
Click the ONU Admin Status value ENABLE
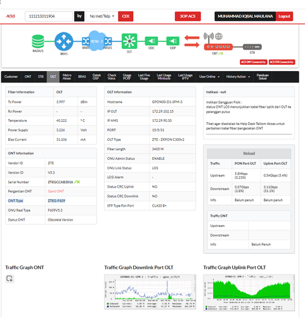coord(158,158)
